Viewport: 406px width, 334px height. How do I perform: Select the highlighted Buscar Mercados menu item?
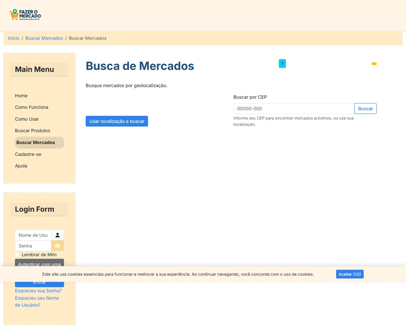(x=39, y=142)
